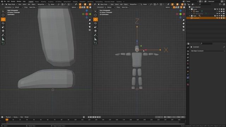Screen dimensions: 226x127
Task: Open Add menu in left viewport header
Action: [29, 5]
